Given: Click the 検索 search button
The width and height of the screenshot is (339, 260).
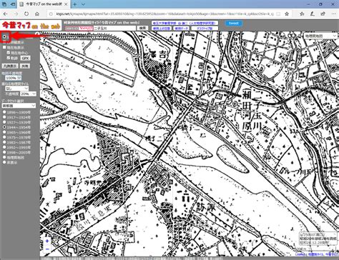Looking at the screenshot, I should (142, 28).
